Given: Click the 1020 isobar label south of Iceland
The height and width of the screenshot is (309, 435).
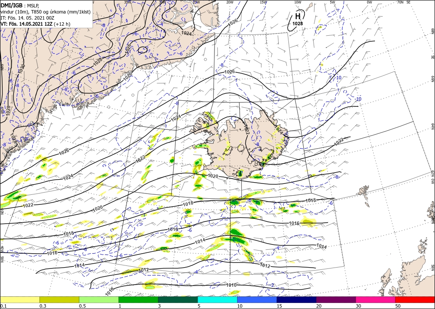Looking at the screenshot, I should tap(213, 176).
